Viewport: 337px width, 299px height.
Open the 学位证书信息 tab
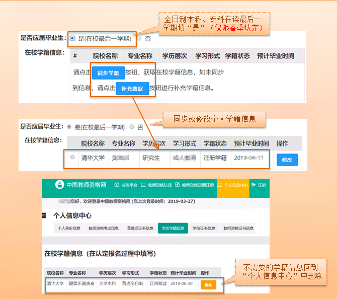pos(204,228)
